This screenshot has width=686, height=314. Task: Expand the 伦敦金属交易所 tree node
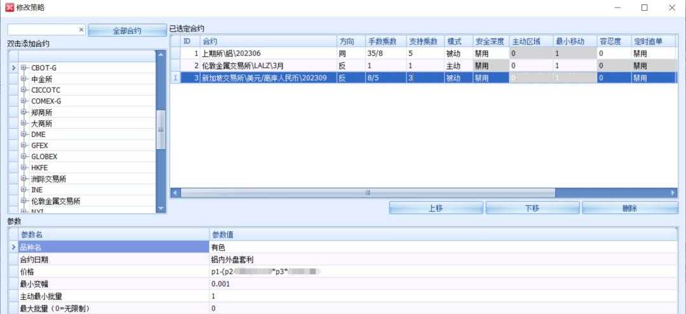click(x=24, y=201)
